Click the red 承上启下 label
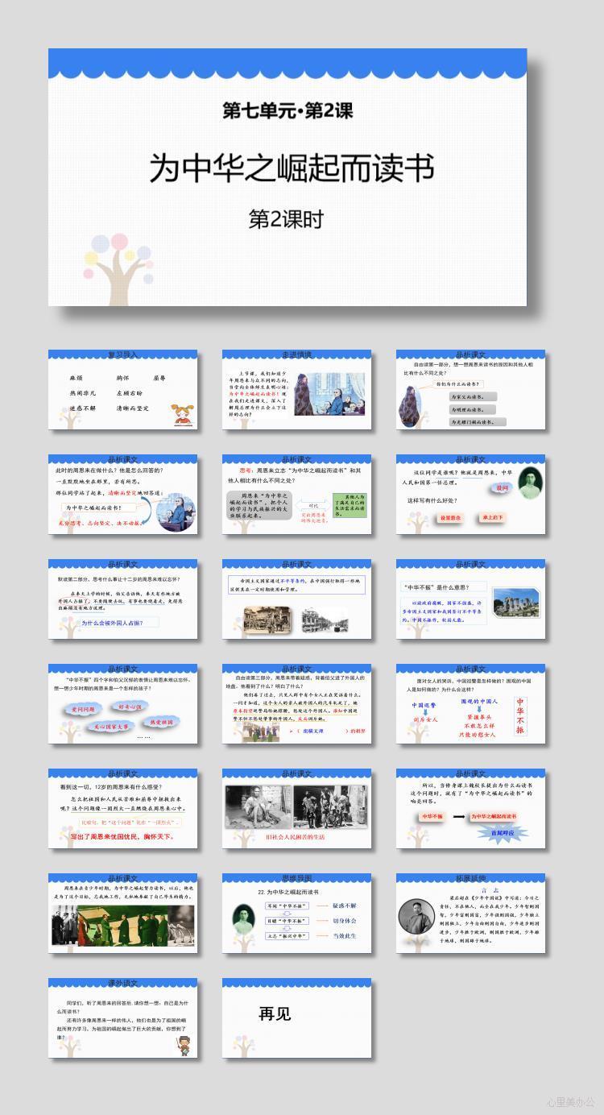 pos(491,518)
